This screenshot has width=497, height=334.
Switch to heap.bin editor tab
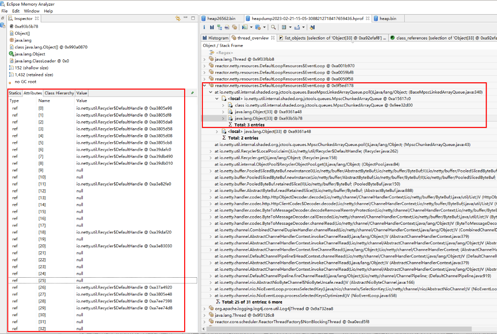388,18
